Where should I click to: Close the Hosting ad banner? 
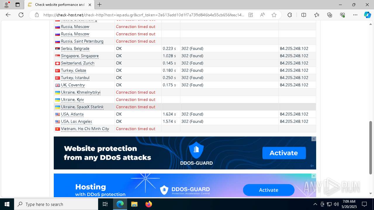tap(314, 176)
